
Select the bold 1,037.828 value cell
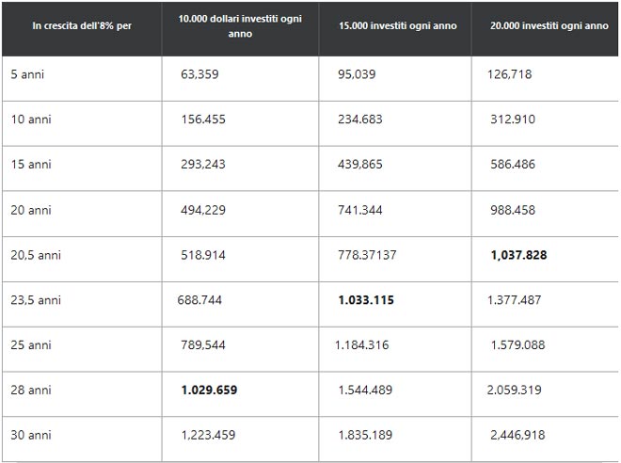pyautogui.click(x=518, y=255)
